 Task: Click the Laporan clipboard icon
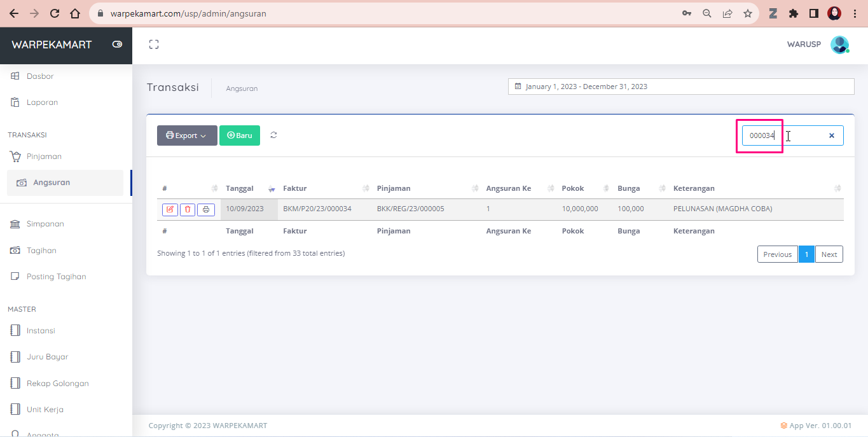point(15,102)
